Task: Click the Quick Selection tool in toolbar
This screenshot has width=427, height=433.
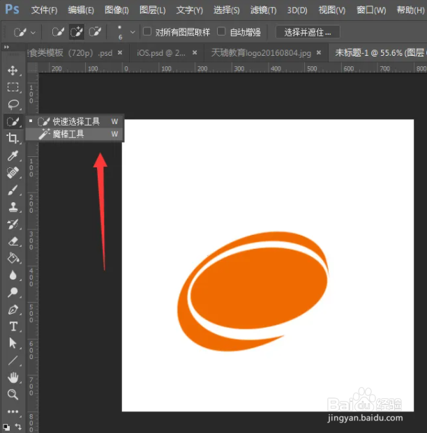Action: tap(13, 121)
